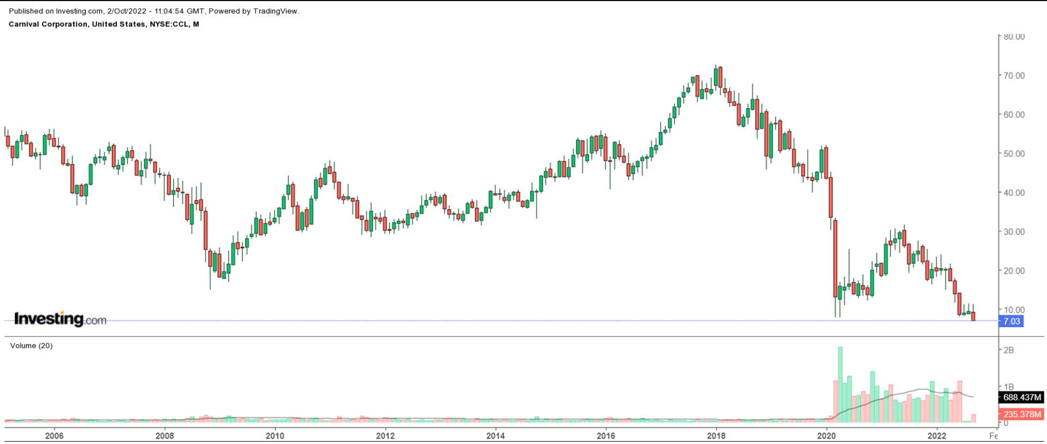Click the 2010 time axis label
1047x444 pixels.
275,436
